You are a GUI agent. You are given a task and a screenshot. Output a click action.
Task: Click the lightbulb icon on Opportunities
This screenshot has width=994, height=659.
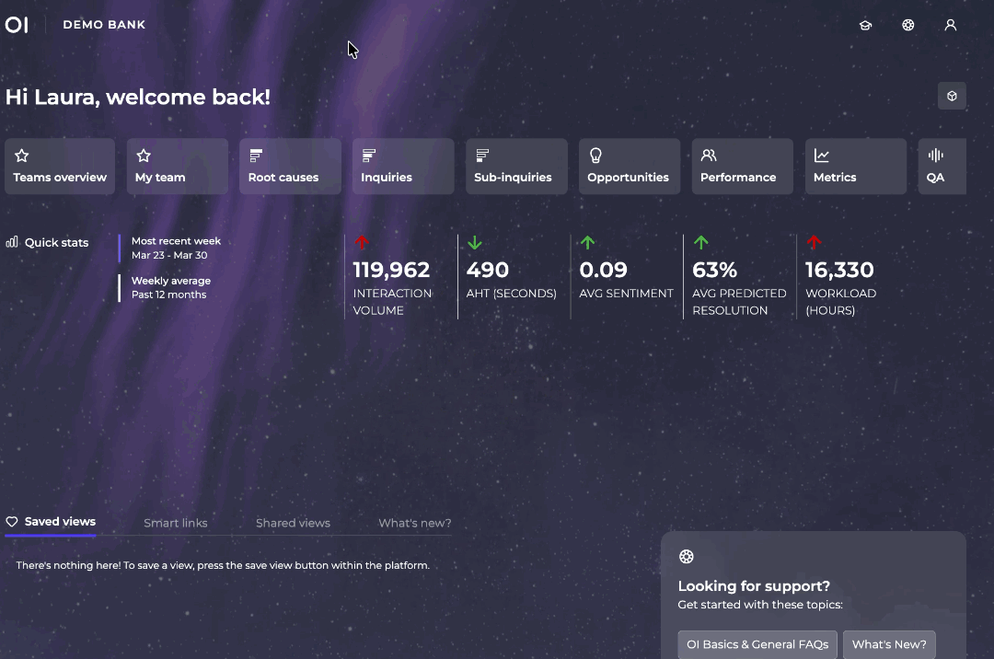click(x=595, y=156)
